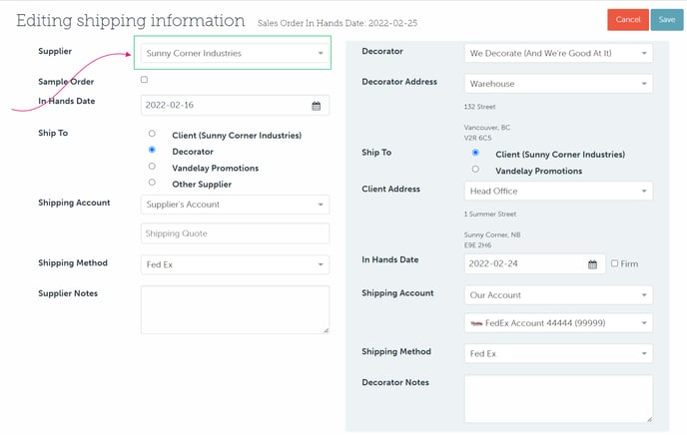The width and height of the screenshot is (687, 435).
Task: Choose Vandelay Promotions under supplier Ship To
Action: pos(152,167)
